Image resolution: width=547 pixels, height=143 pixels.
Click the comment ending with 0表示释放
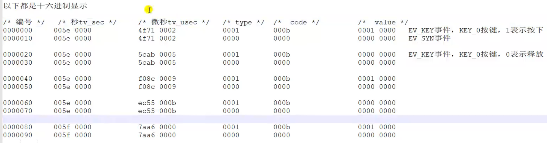[x=475, y=54]
